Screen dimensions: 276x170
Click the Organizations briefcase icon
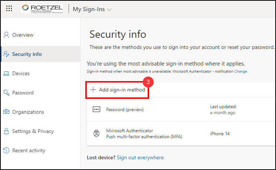6,112
